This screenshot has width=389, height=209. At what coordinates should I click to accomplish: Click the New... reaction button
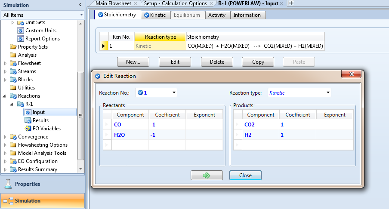pyautogui.click(x=133, y=62)
